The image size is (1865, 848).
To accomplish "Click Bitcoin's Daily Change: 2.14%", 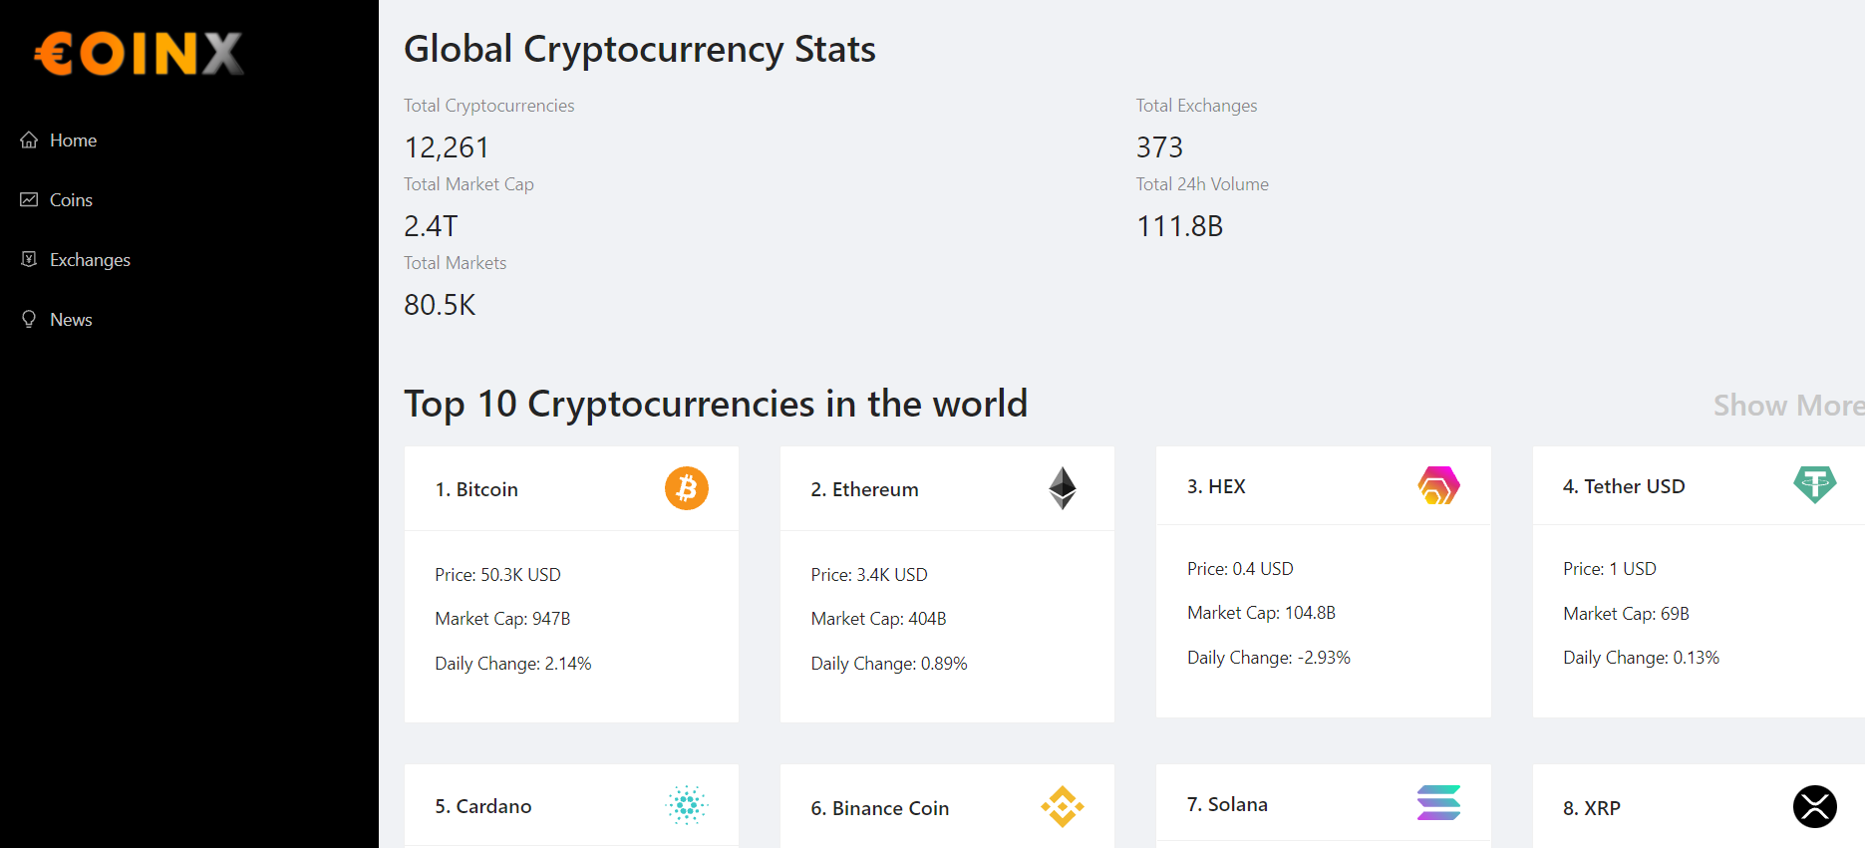I will pos(512,664).
